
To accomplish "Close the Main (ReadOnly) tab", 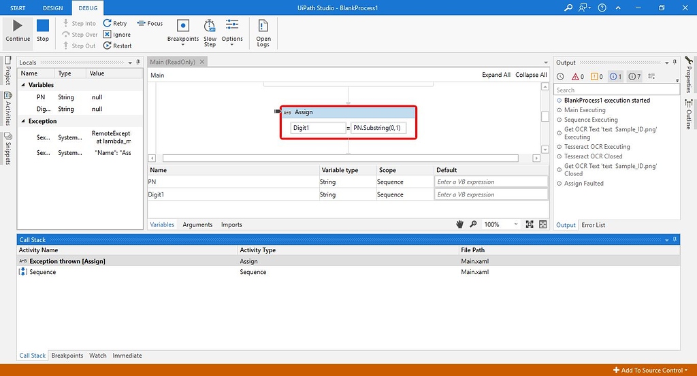I will (201, 62).
